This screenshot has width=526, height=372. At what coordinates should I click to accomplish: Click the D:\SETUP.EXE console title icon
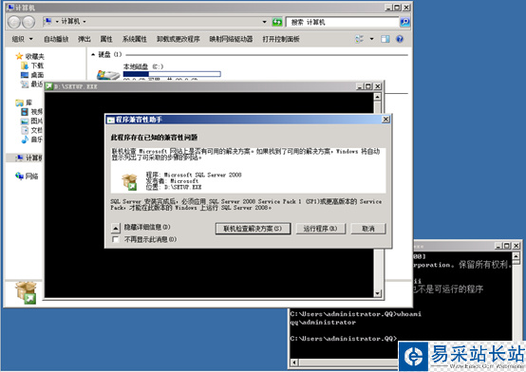click(49, 86)
